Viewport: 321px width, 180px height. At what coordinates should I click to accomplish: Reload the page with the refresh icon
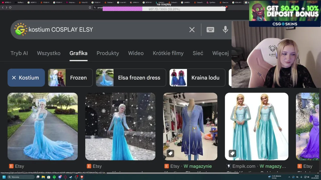[x=10, y=7]
